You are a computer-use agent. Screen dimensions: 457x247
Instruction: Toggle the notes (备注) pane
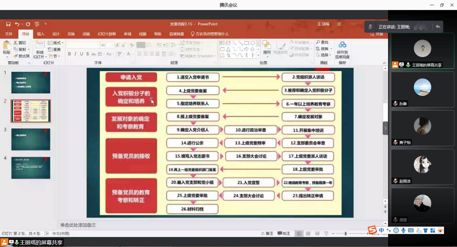267,233
